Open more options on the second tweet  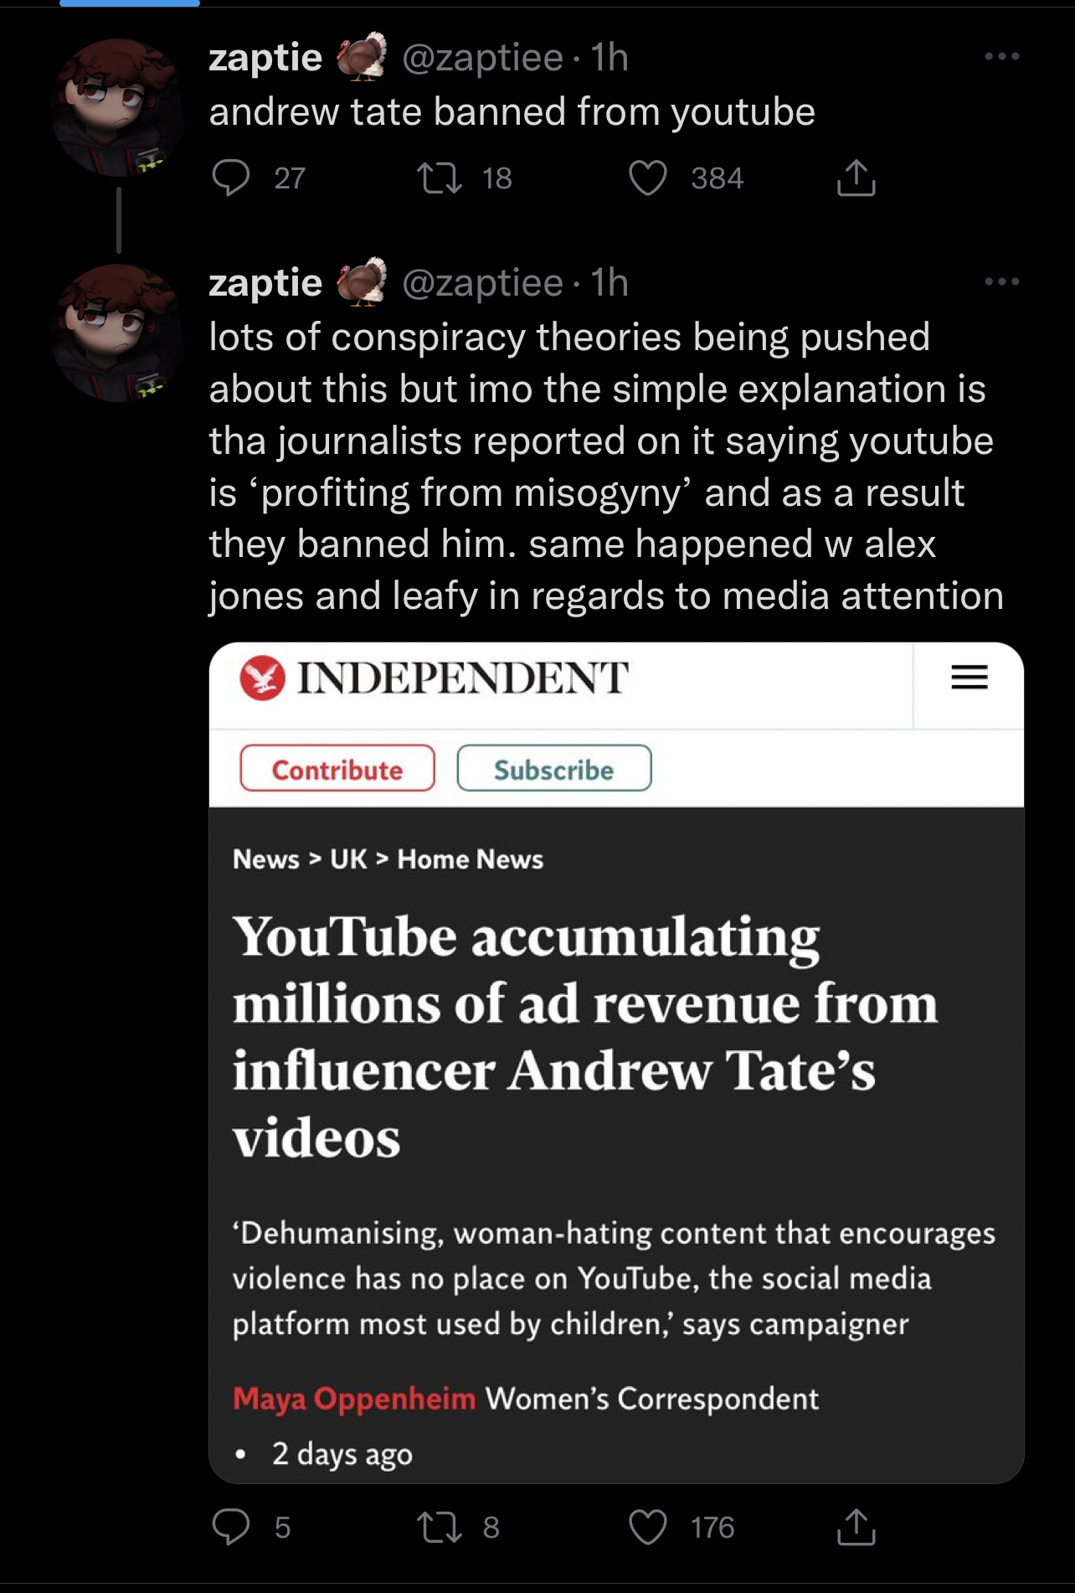1001,281
